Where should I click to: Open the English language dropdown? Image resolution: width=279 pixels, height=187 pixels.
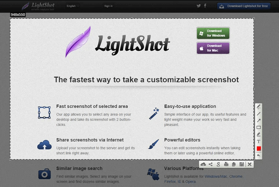(x=73, y=6)
